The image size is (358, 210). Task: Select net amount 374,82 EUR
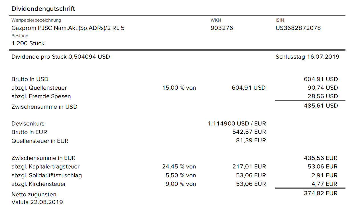coord(321,193)
